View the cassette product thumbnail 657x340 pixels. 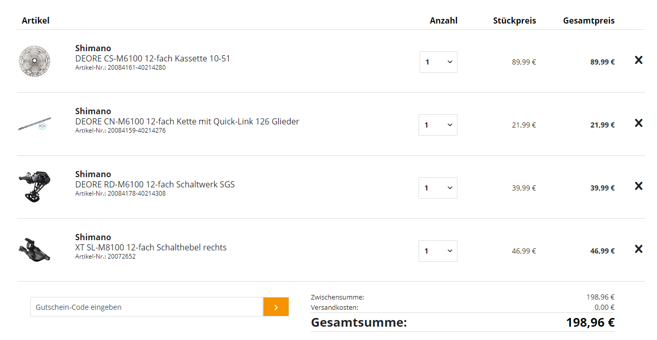tap(35, 61)
